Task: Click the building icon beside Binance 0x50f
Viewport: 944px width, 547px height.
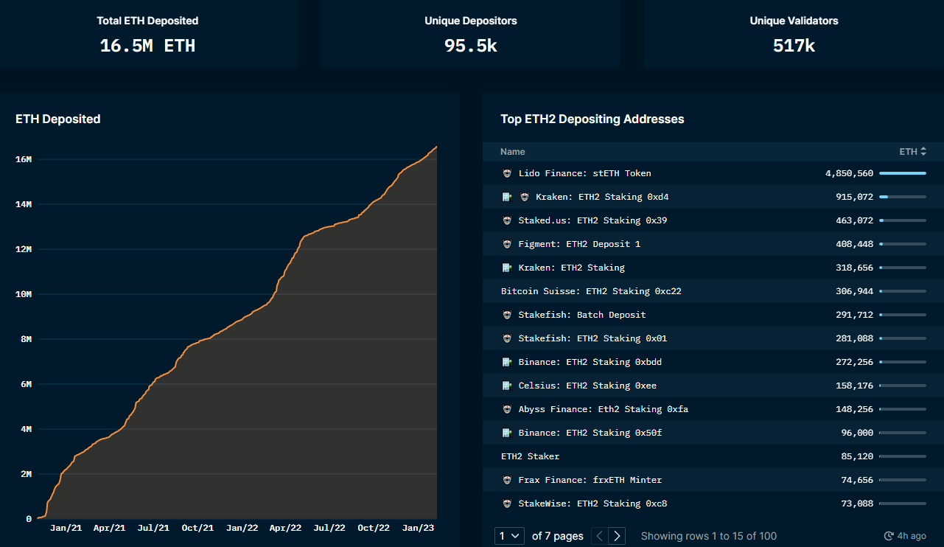Action: (x=507, y=433)
